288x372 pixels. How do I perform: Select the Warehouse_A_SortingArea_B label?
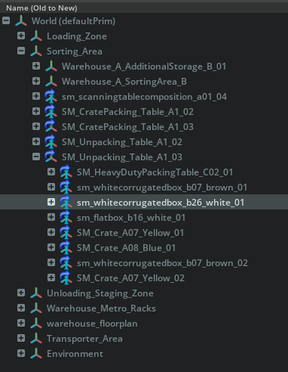click(124, 82)
